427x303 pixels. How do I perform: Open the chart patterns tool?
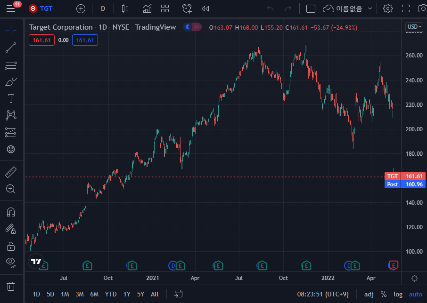click(11, 115)
